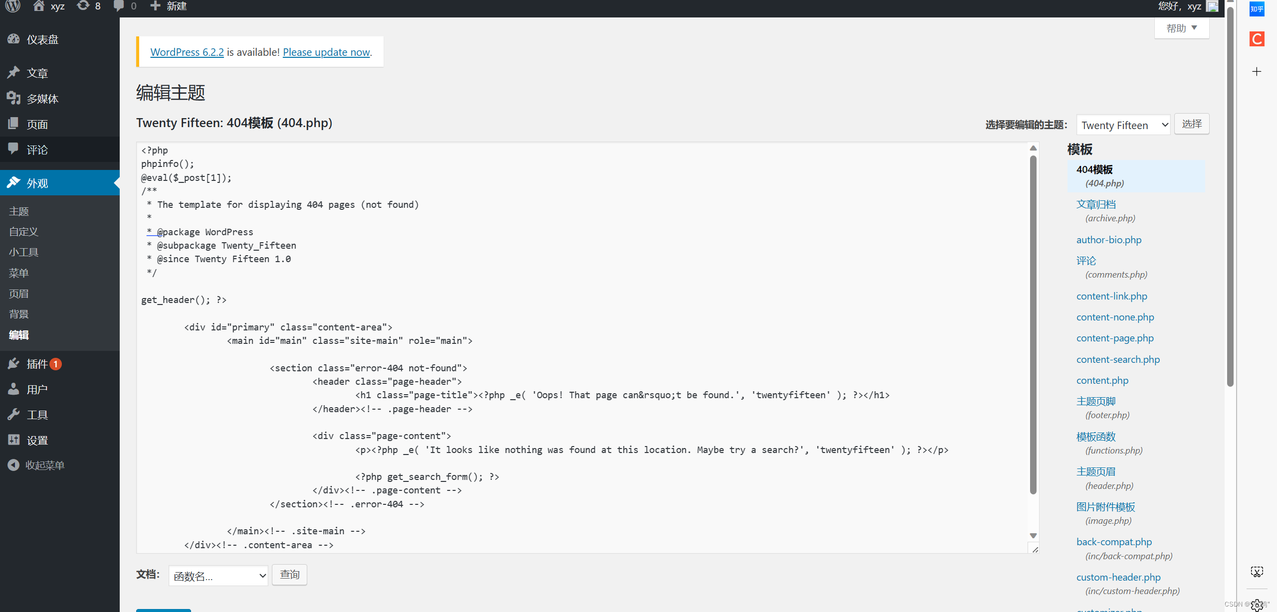Open updates via the circular arrows icon
Screen dimensions: 1277x612
(x=83, y=6)
